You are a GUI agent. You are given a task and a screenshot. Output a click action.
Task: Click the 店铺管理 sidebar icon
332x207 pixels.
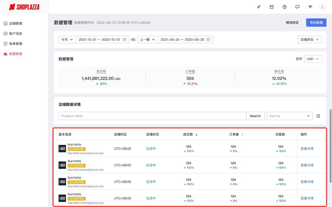[x=5, y=24]
